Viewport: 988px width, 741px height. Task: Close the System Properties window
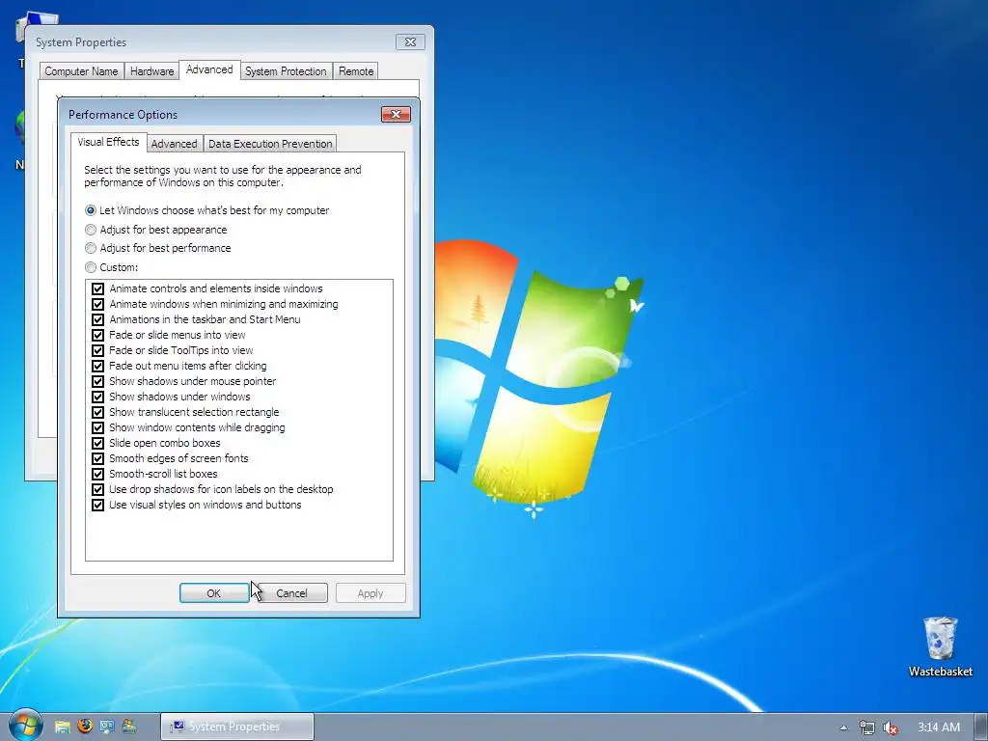coord(410,42)
